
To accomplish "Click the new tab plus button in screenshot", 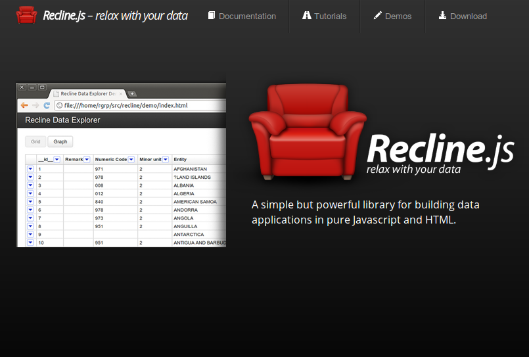I will pyautogui.click(x=132, y=94).
